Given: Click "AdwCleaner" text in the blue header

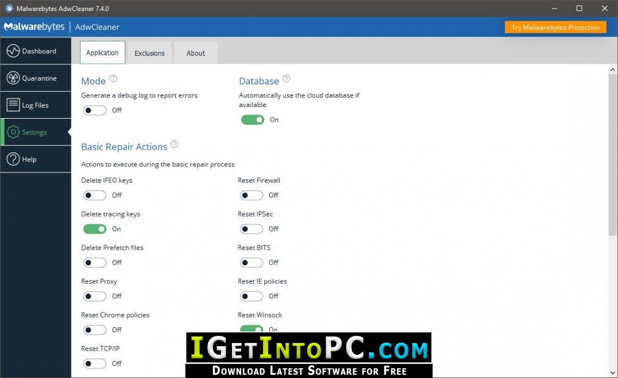Looking at the screenshot, I should coord(97,27).
